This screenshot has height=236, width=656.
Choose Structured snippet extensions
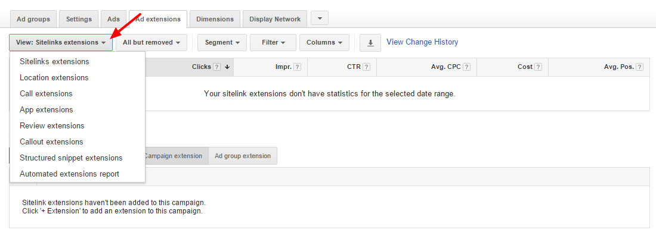pos(71,158)
